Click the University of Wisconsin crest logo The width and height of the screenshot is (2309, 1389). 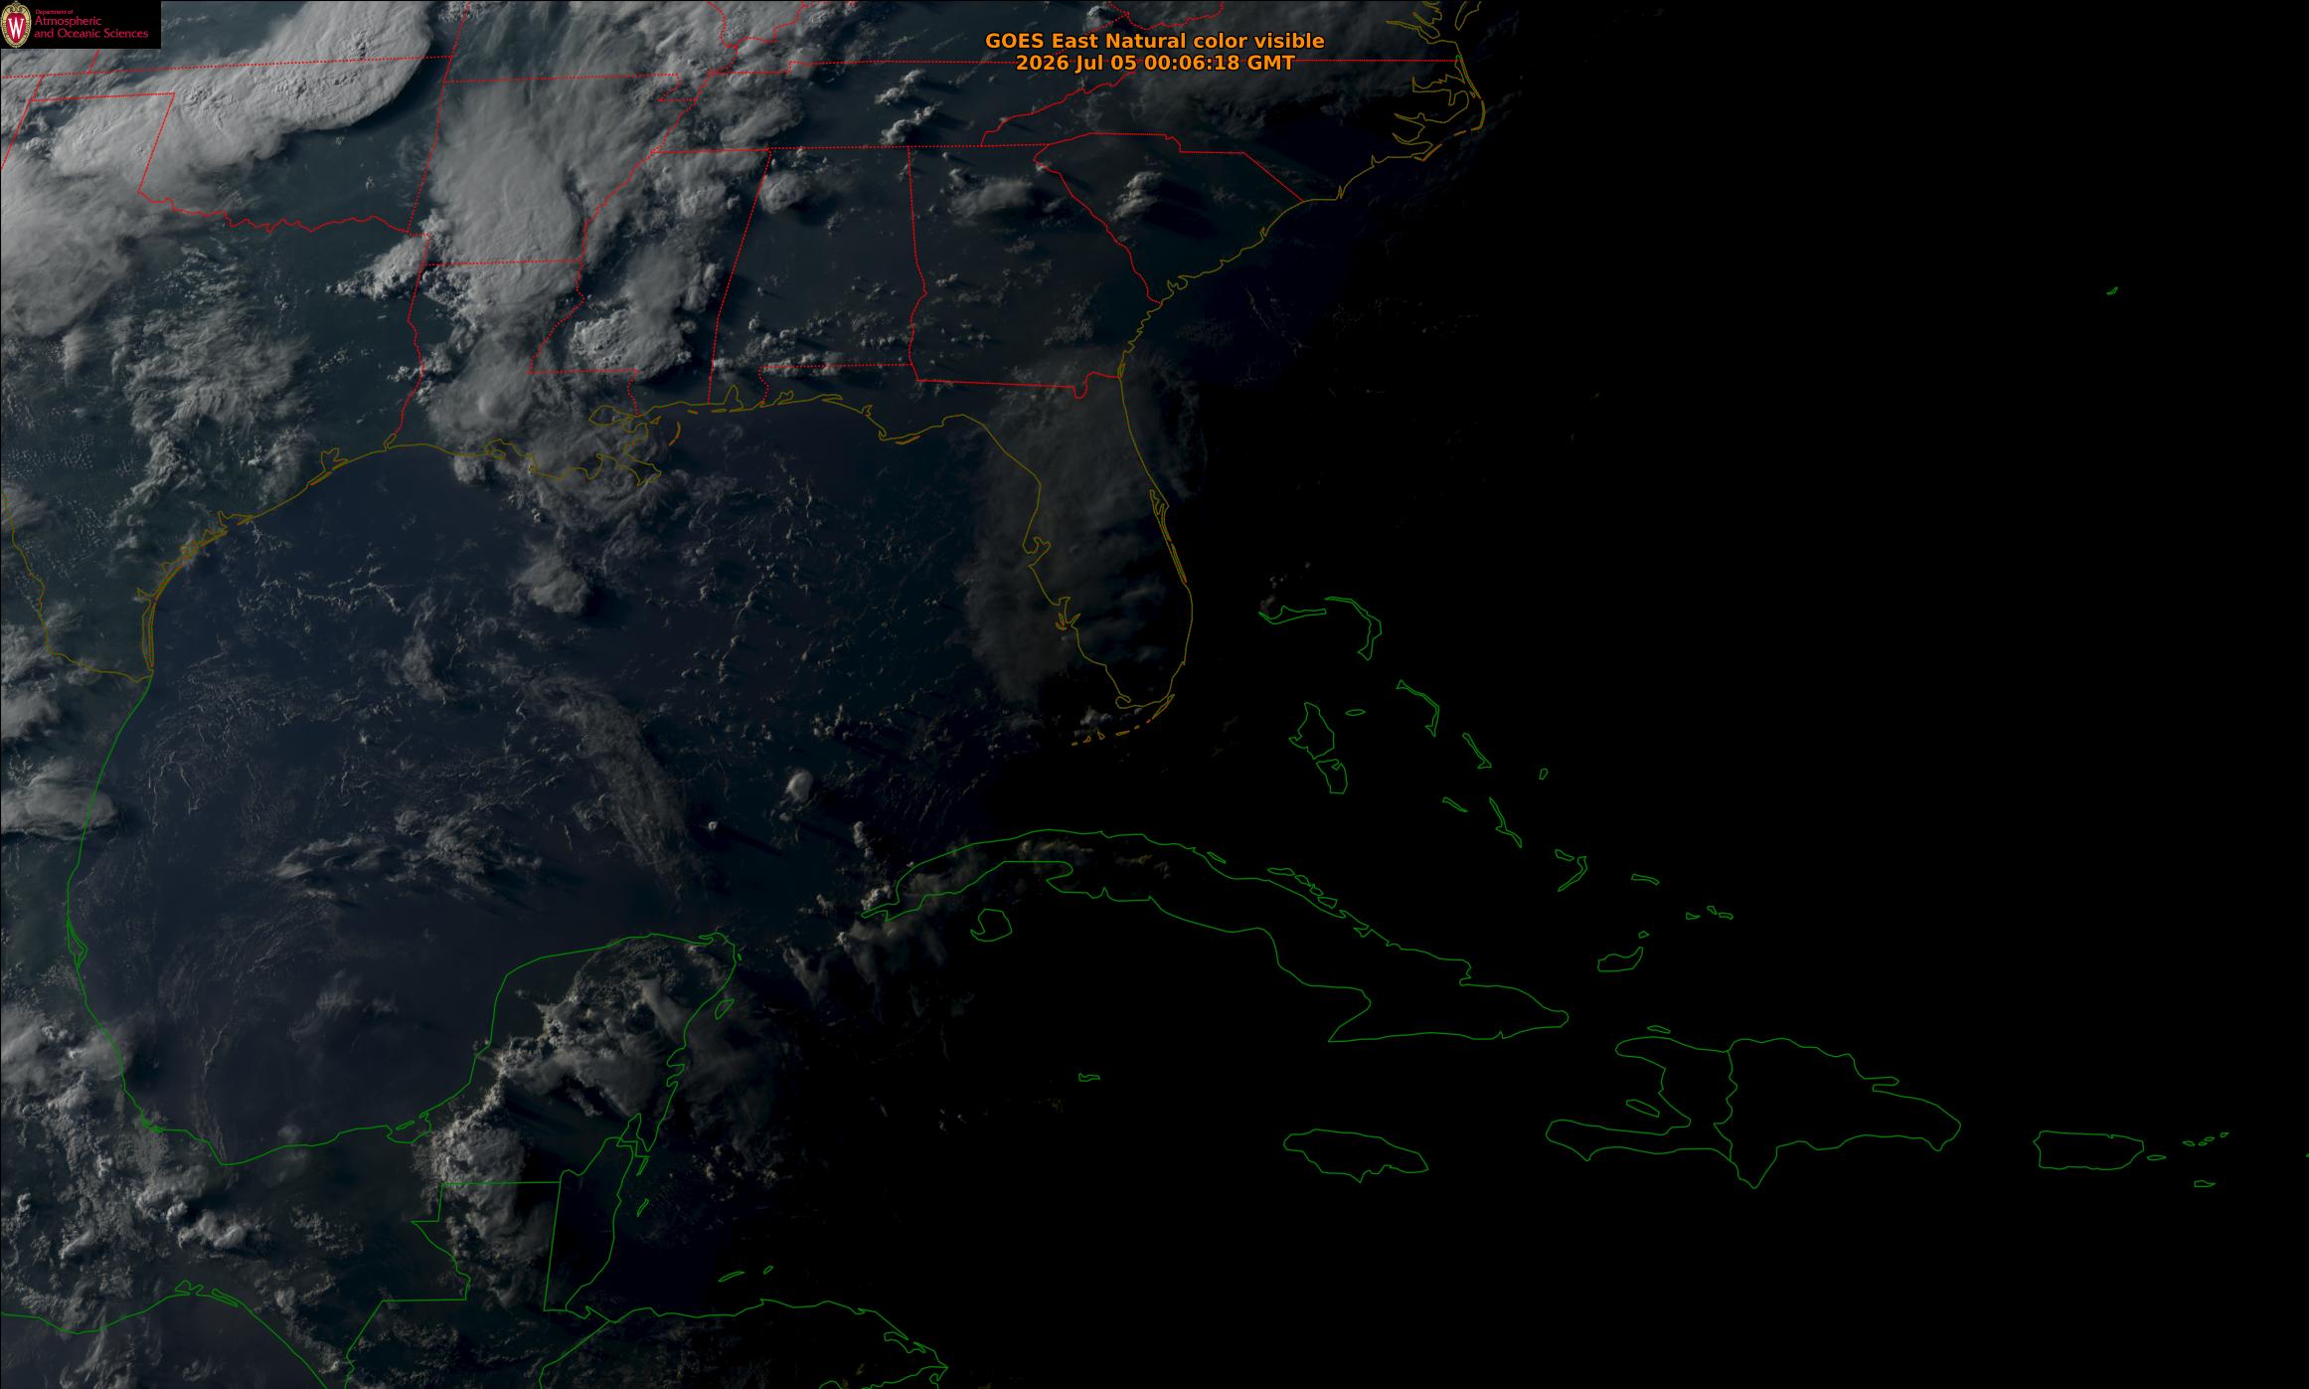(x=16, y=24)
